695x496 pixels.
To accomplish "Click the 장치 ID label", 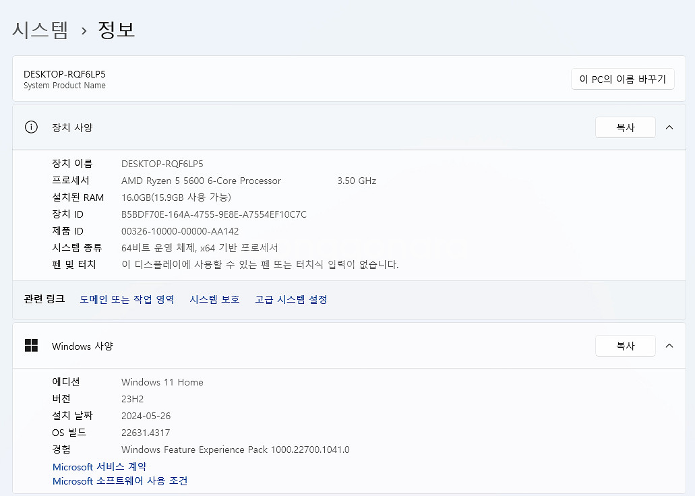I will click(x=68, y=214).
